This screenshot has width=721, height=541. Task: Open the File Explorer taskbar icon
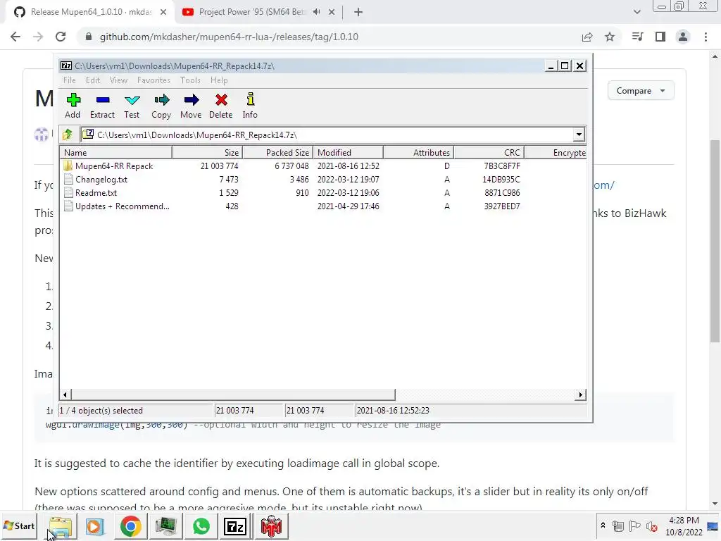coord(61,526)
